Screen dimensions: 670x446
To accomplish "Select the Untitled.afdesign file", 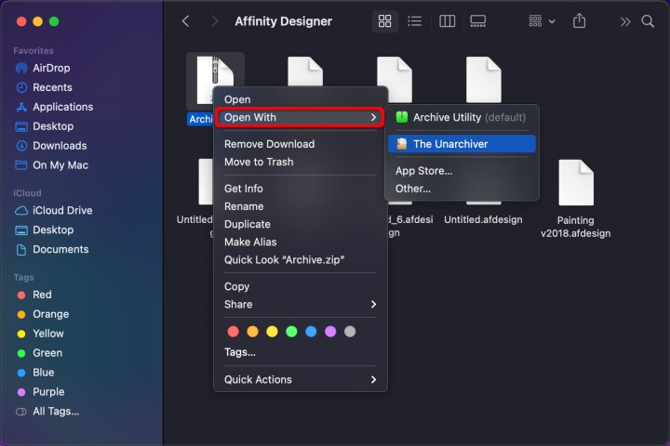I will [483, 219].
